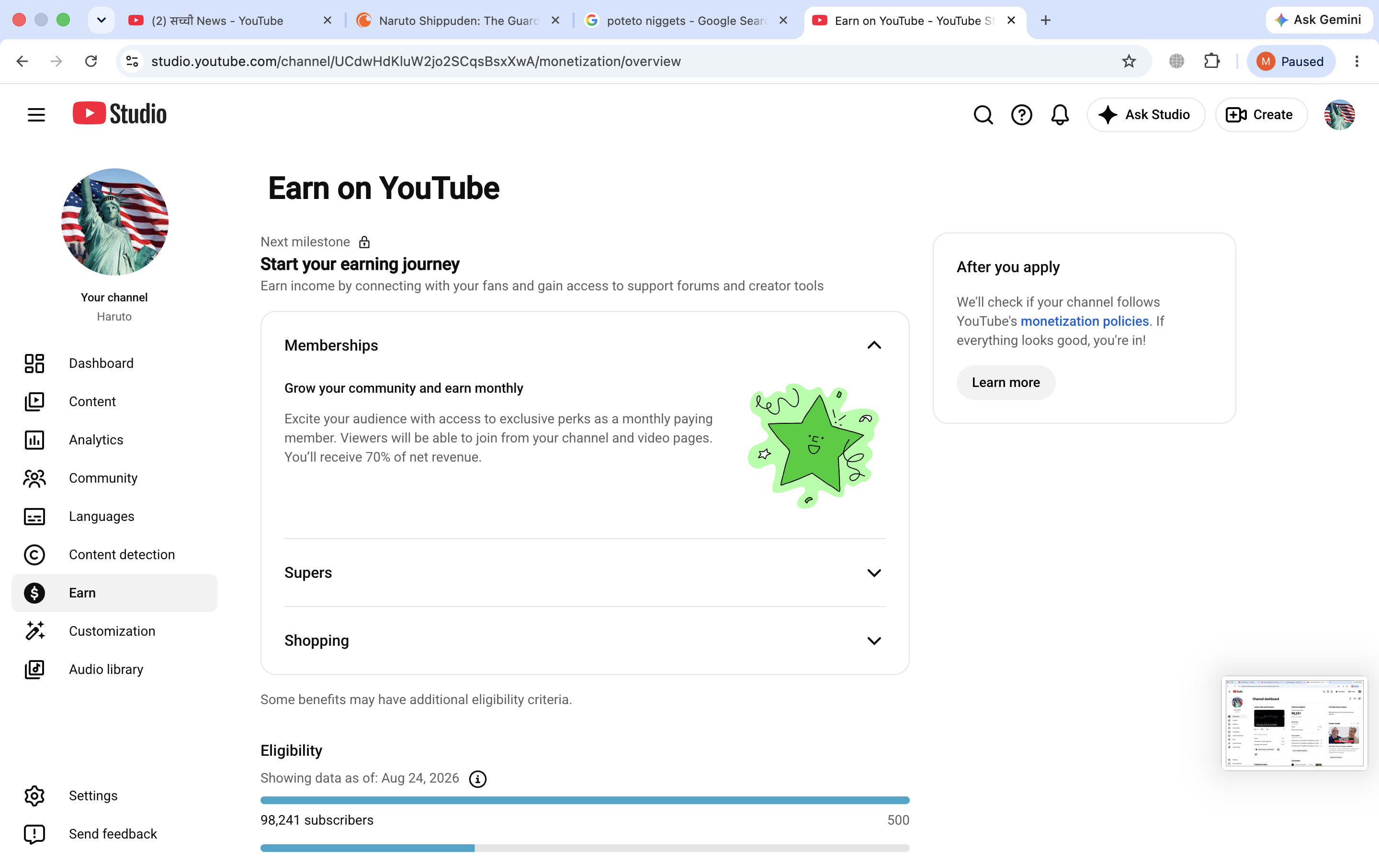This screenshot has height=861, width=1379.
Task: Click the green star Memberships illustration
Action: tap(813, 445)
